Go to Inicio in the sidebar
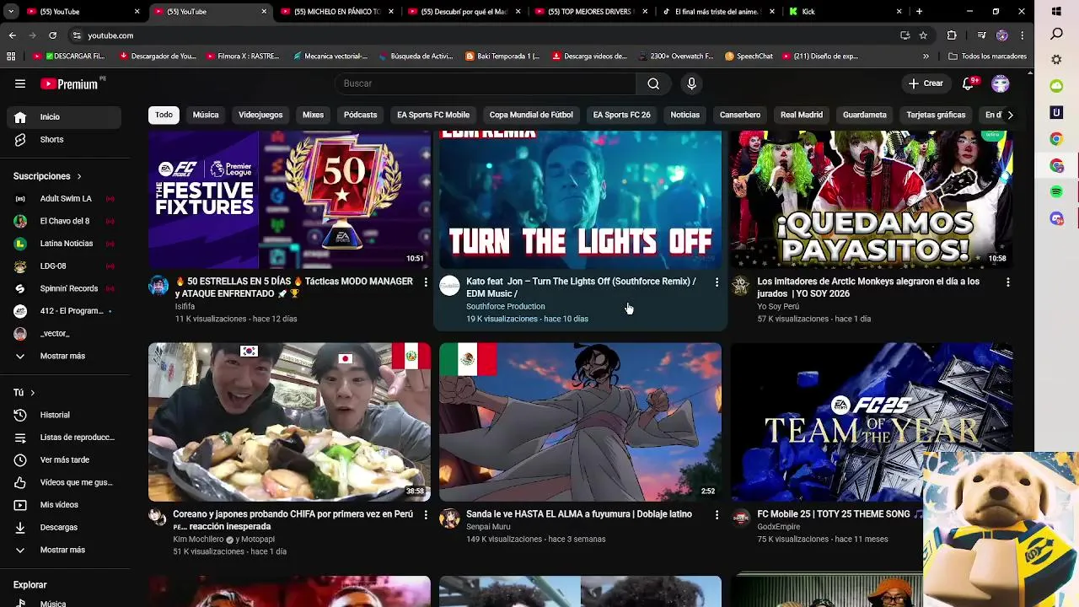 point(64,117)
